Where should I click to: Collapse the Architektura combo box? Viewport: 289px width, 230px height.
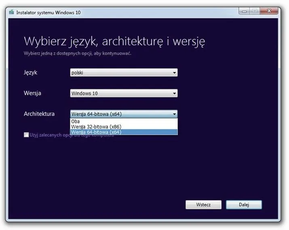coord(124,114)
